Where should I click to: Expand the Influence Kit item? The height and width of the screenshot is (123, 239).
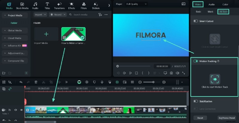[x=15, y=45]
